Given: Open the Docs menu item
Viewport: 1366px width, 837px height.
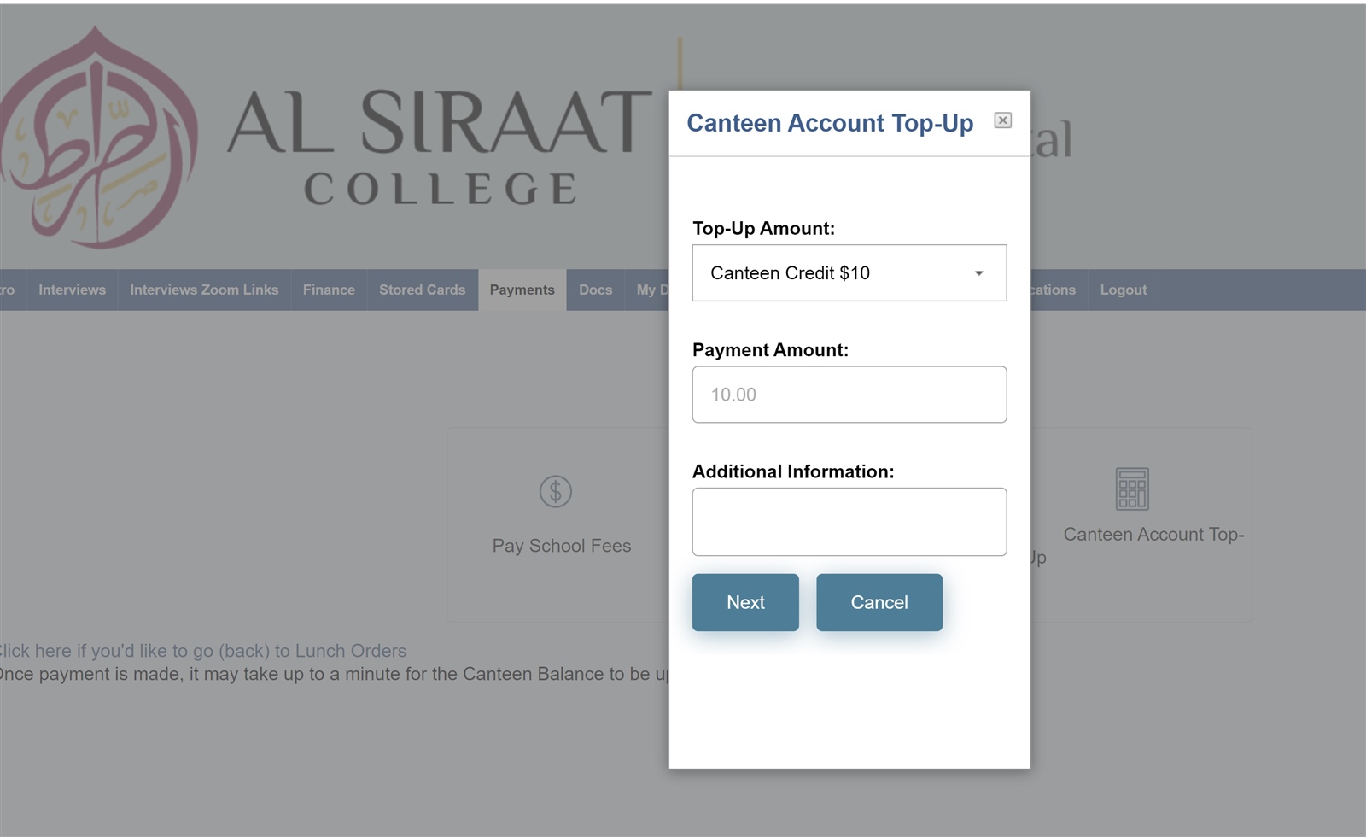Looking at the screenshot, I should point(595,290).
